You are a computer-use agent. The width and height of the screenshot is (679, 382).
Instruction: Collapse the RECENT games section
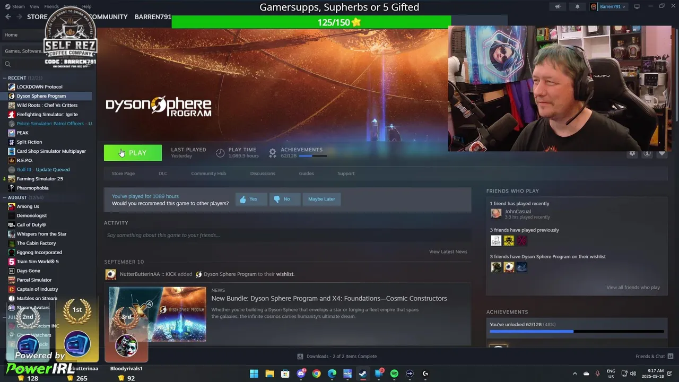click(5, 78)
